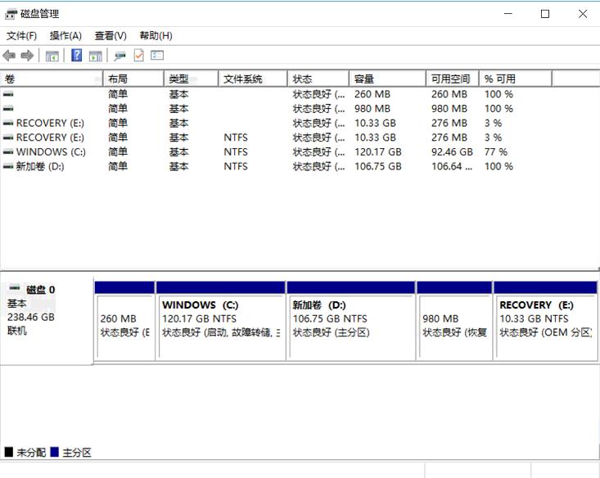The width and height of the screenshot is (600, 478).
Task: Select the 980 MB recovery partition block
Action: [454, 321]
